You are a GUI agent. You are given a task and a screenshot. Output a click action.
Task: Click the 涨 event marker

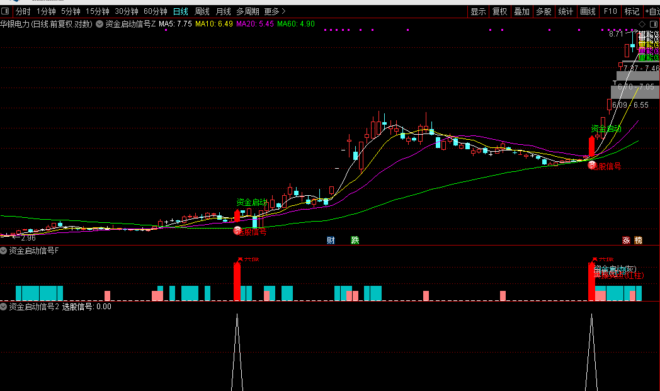(627, 241)
